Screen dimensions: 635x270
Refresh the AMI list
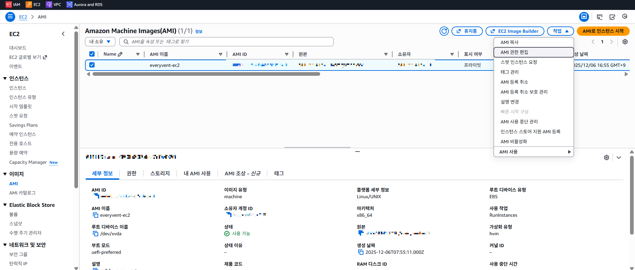click(x=444, y=31)
